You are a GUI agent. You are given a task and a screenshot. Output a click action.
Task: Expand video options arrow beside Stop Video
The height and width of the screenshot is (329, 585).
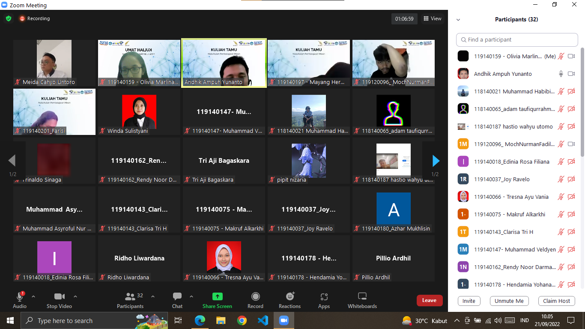75,296
